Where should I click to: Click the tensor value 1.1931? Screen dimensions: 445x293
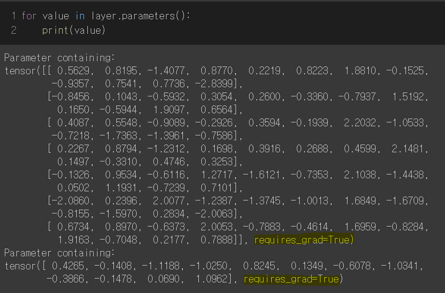[x=121, y=188]
